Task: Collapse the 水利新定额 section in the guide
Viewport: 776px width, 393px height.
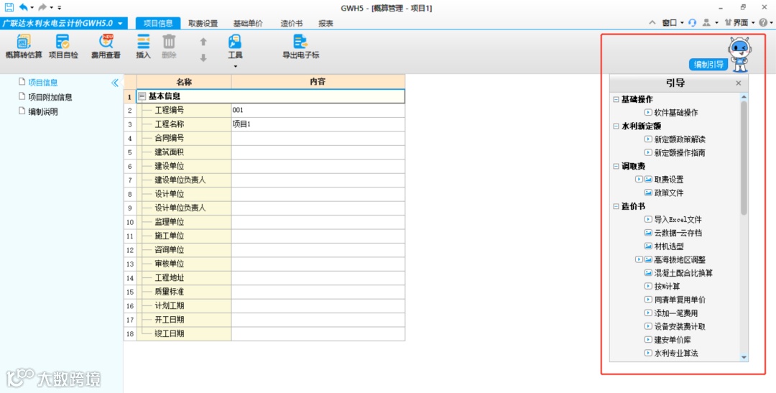Action: point(616,126)
